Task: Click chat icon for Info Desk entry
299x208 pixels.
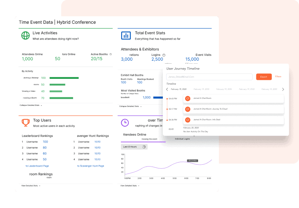Action: tap(188, 120)
